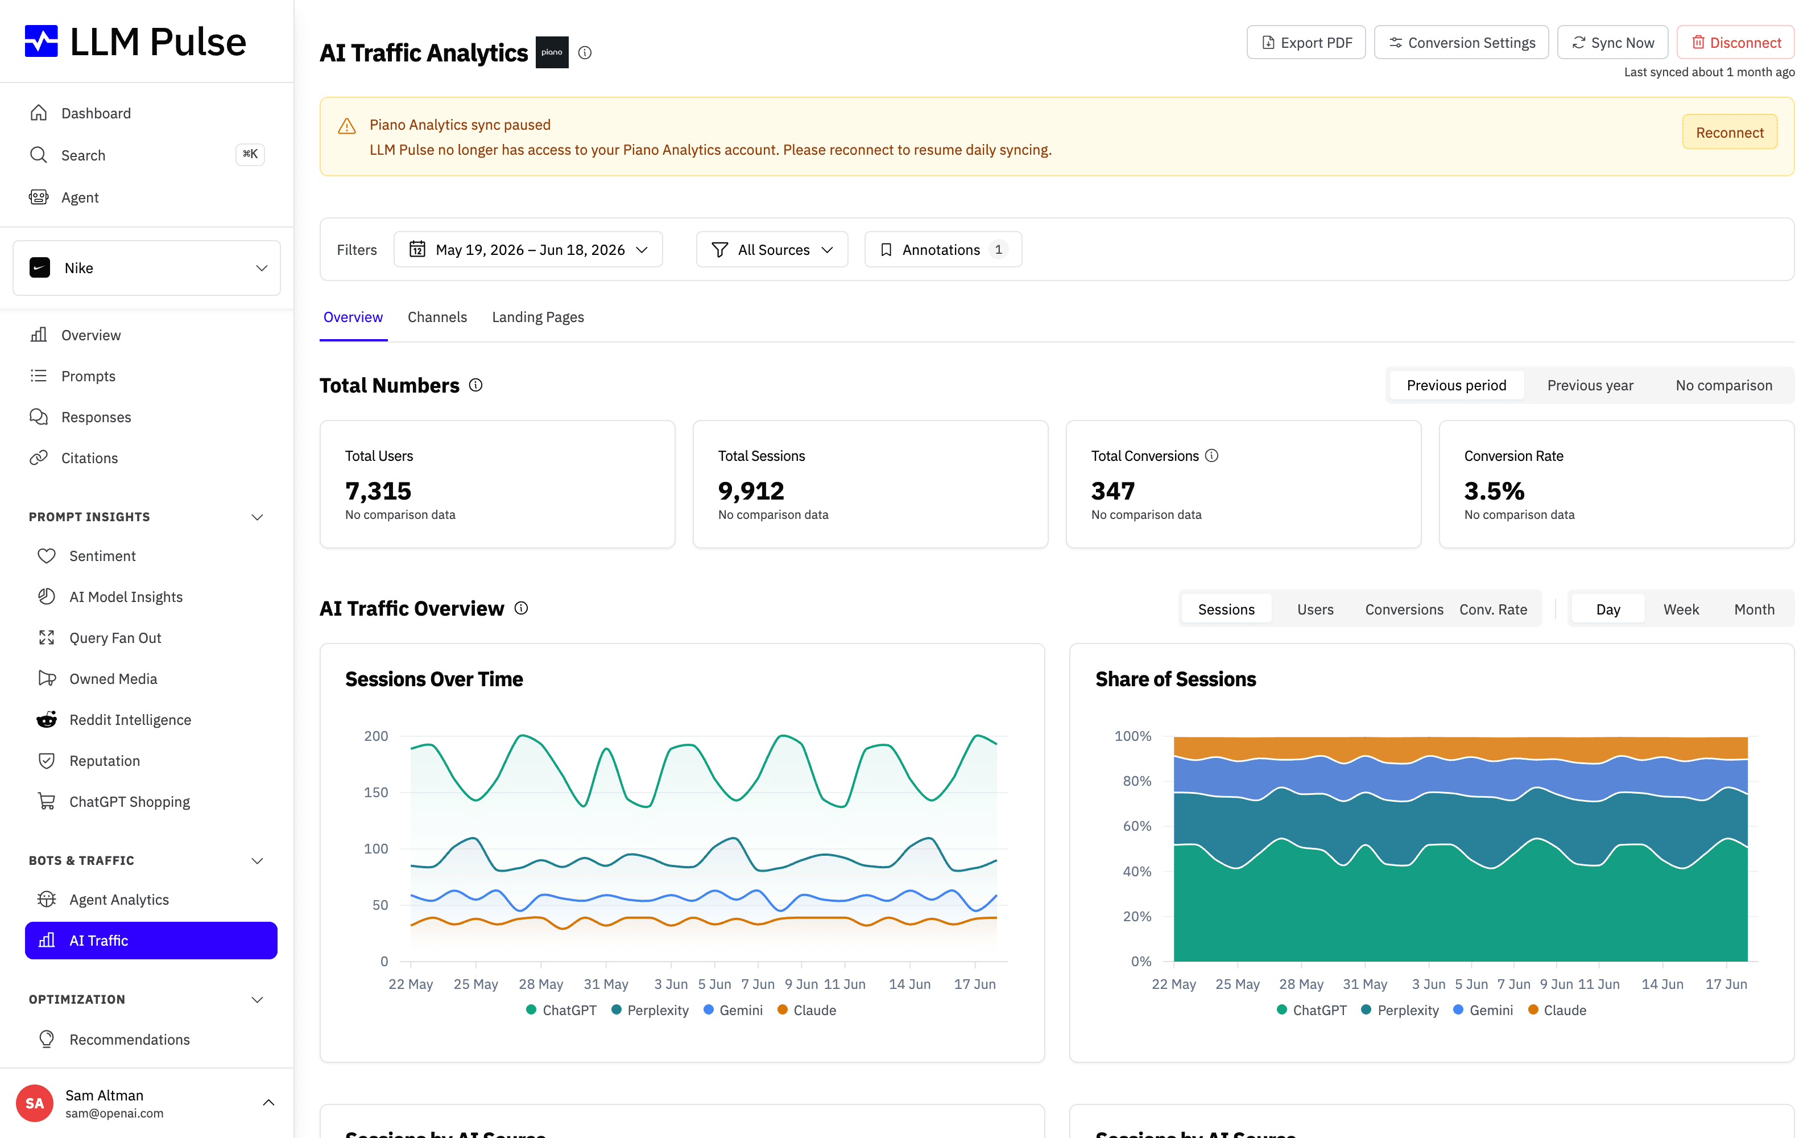Click the Disconnect button
This screenshot has width=1820, height=1138.
click(x=1735, y=42)
